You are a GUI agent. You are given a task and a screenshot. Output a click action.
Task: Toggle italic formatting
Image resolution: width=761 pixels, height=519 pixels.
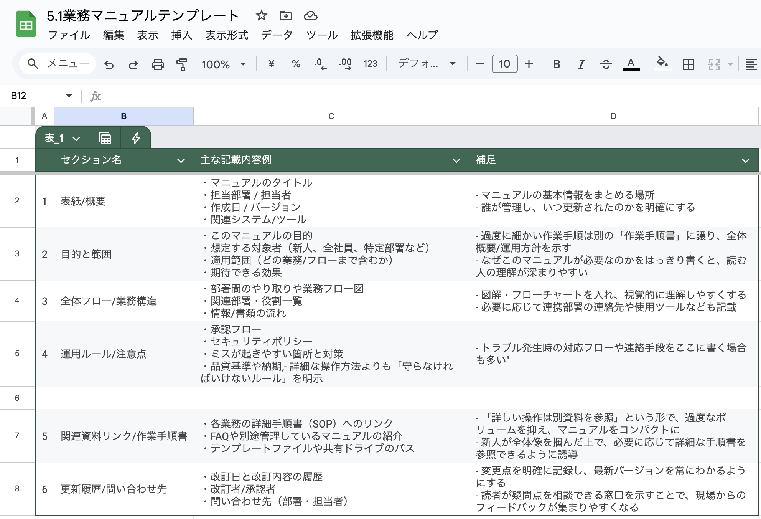pos(581,64)
